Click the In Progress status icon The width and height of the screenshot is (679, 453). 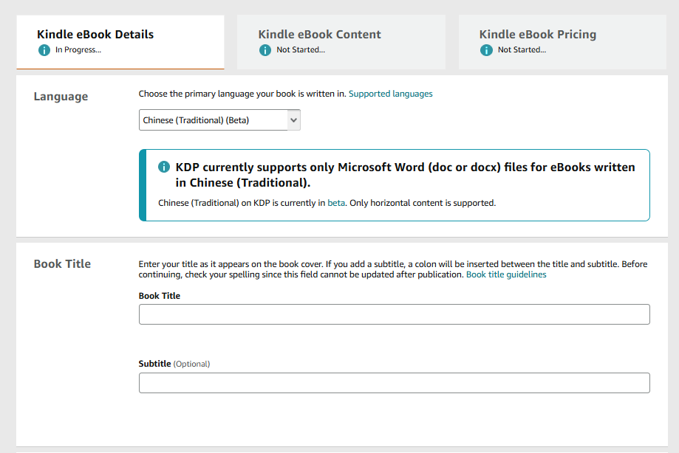(x=44, y=50)
